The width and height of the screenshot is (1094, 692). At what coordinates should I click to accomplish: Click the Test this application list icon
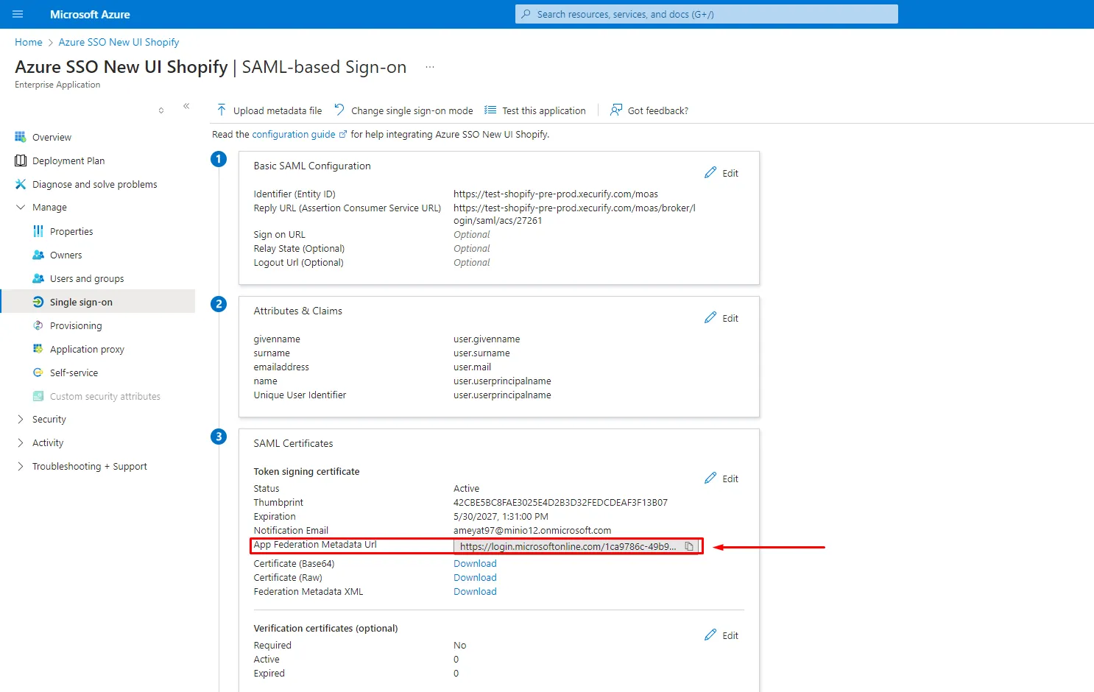(490, 110)
